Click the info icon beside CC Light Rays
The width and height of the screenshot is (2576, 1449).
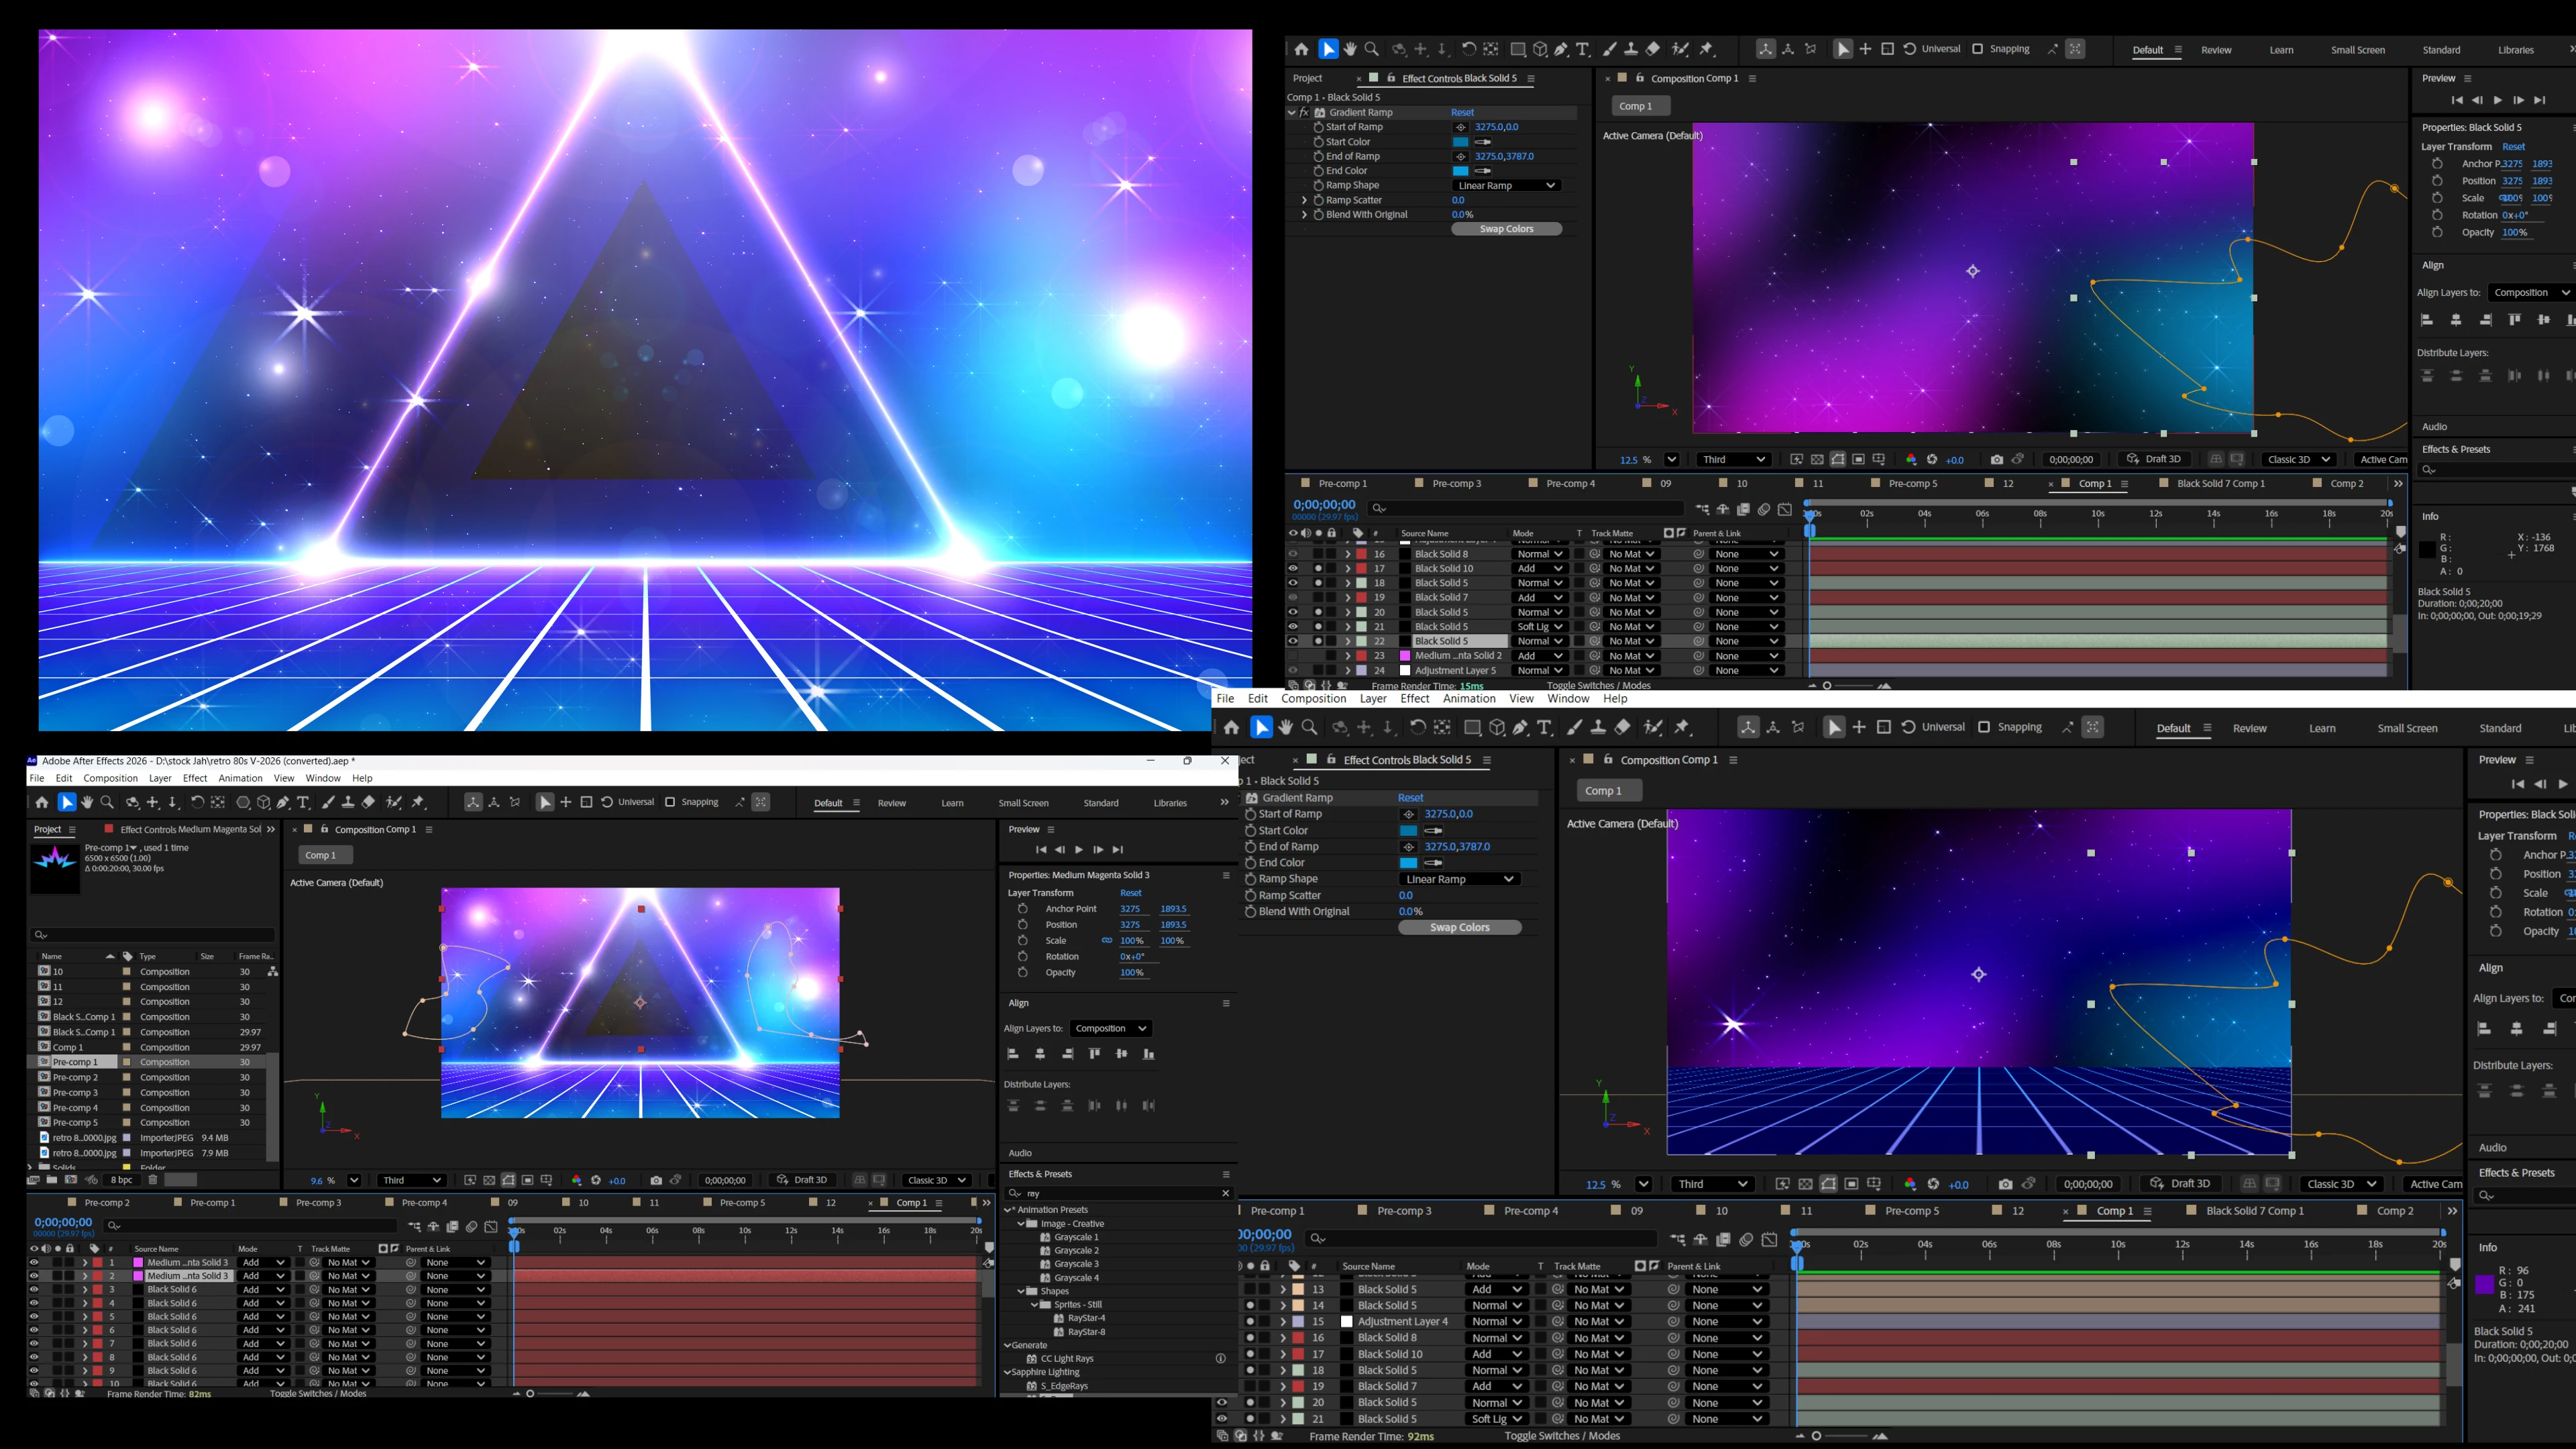(x=1220, y=1358)
